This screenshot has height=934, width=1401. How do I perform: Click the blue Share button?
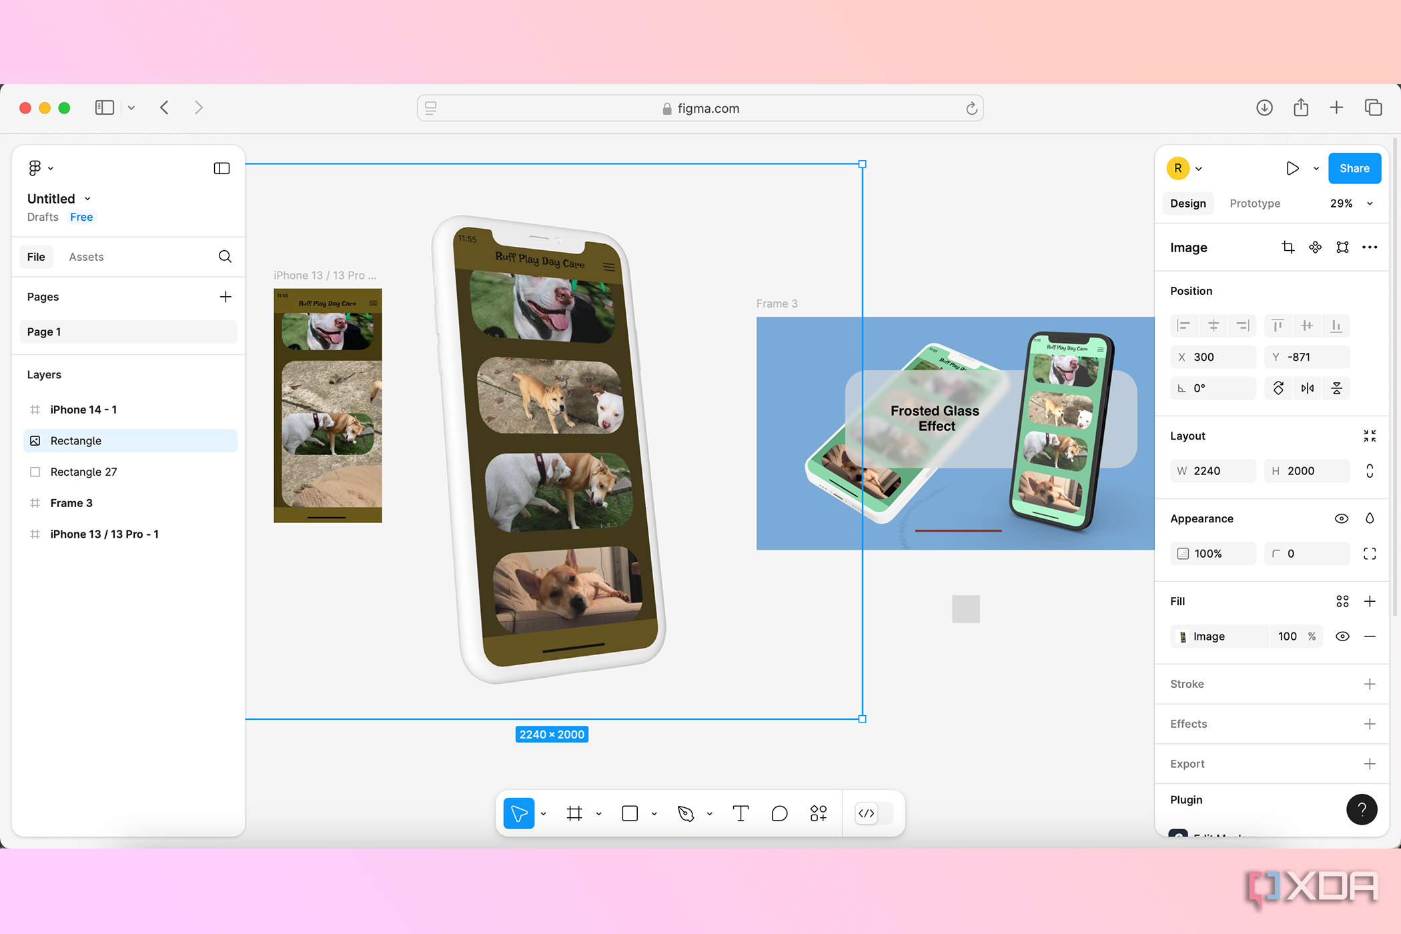(x=1354, y=168)
